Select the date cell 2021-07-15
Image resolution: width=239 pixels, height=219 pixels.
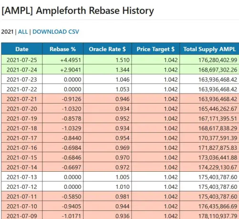coord(22,157)
